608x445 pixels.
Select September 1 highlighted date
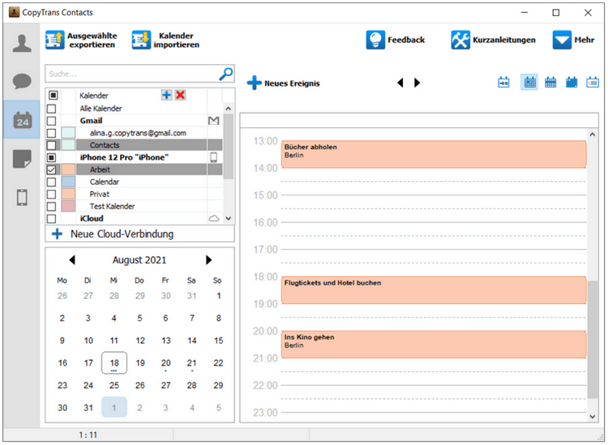coord(114,408)
